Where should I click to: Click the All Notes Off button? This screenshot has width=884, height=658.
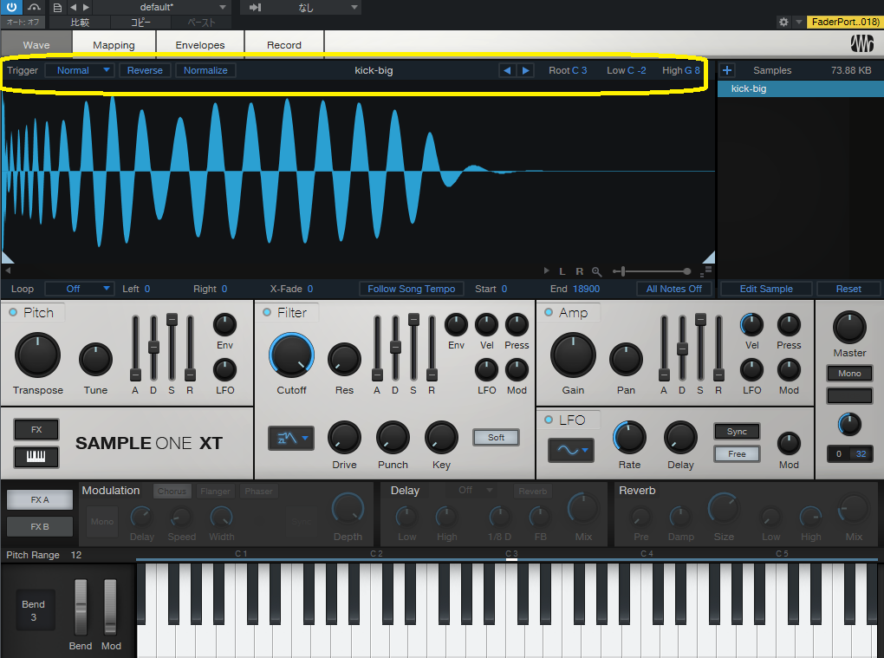click(x=673, y=289)
